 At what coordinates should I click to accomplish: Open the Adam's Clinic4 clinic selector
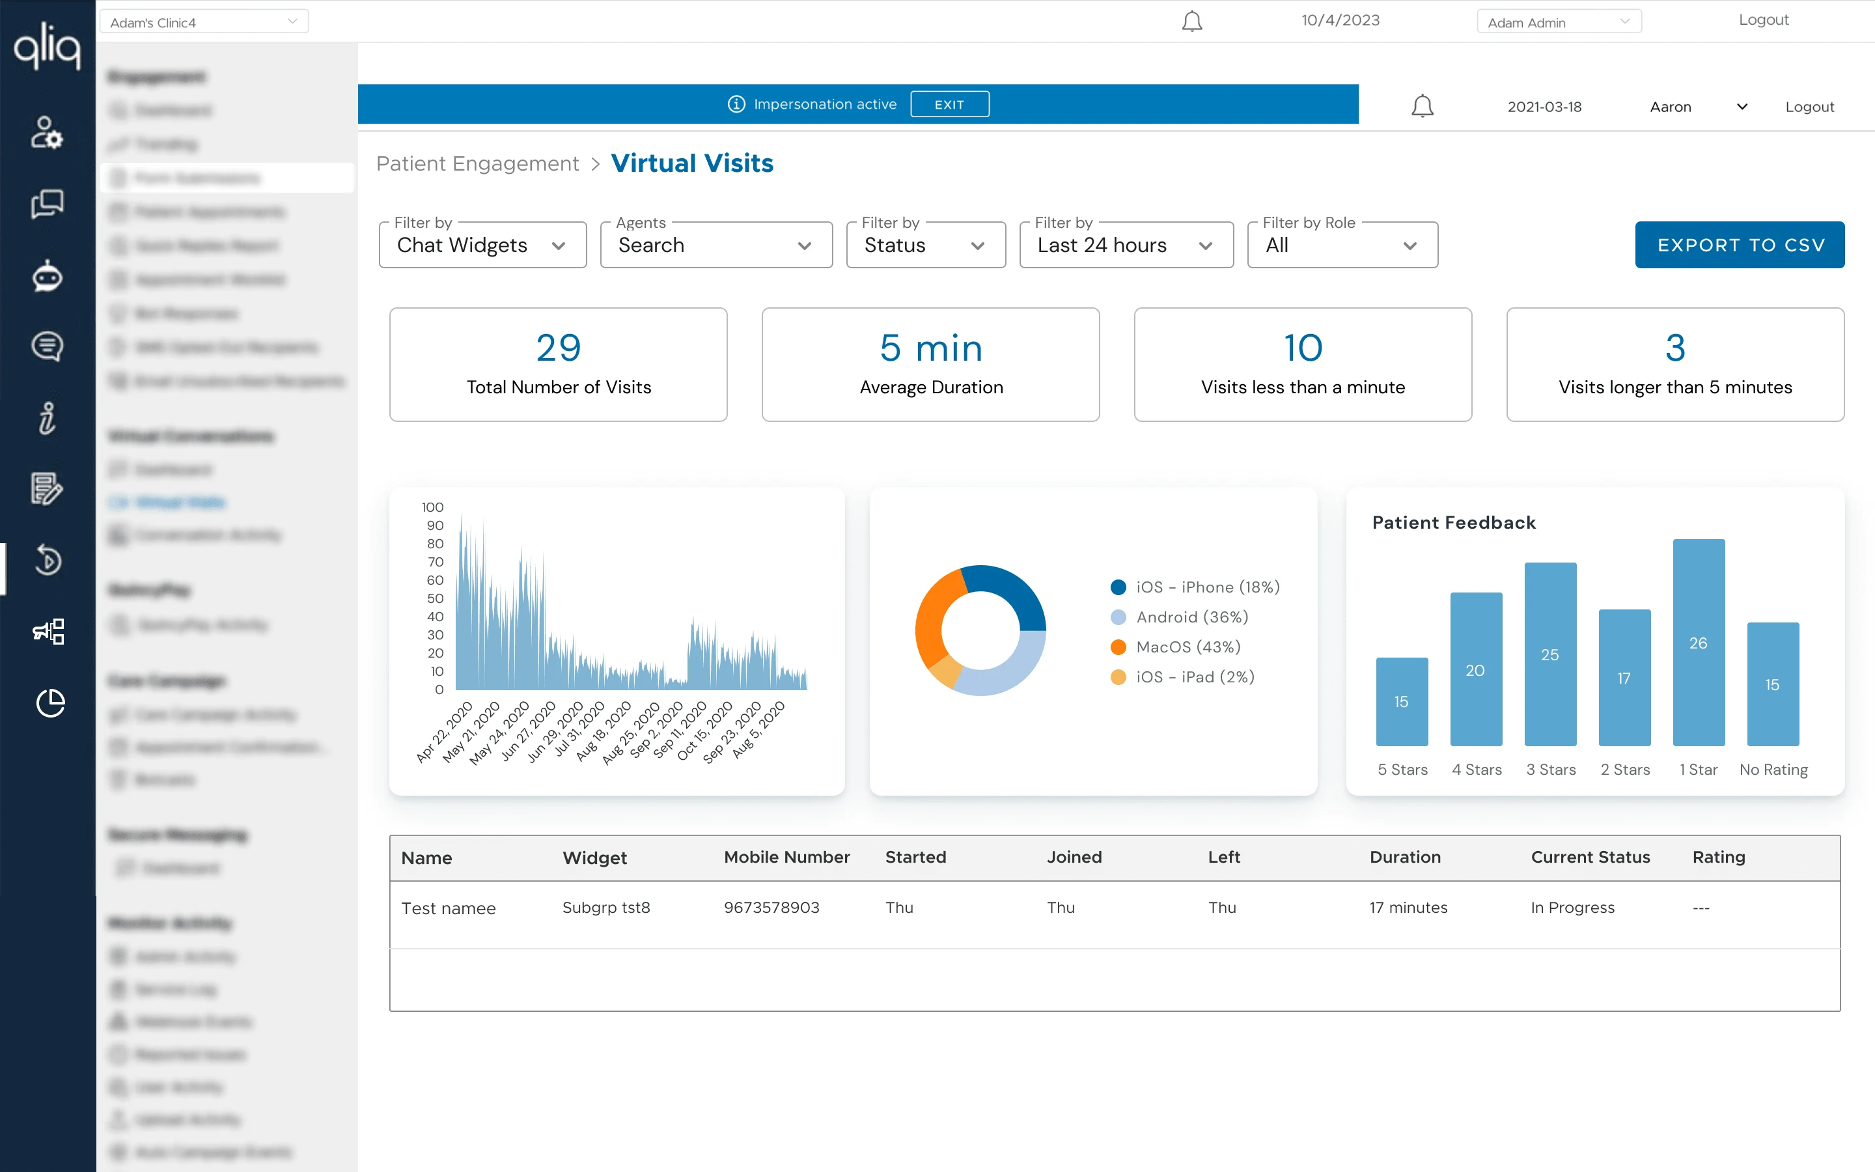tap(204, 21)
